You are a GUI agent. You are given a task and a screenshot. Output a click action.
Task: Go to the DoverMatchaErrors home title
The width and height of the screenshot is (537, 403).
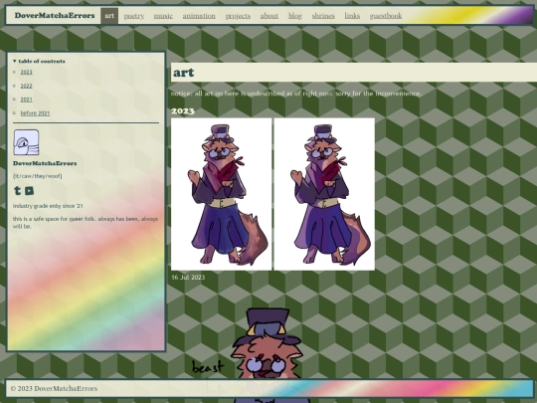click(x=55, y=15)
